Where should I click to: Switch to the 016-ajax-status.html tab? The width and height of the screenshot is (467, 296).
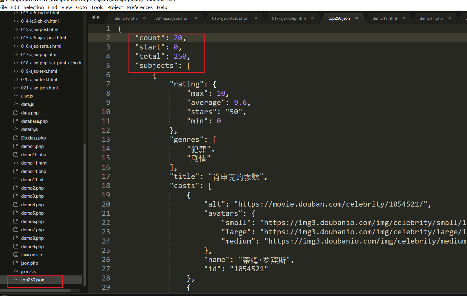(231, 18)
